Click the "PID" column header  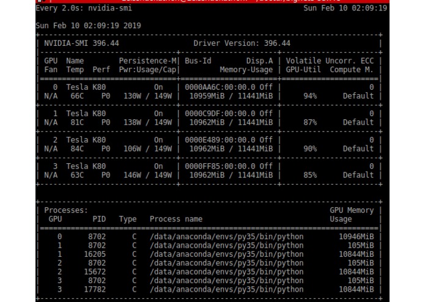point(99,219)
